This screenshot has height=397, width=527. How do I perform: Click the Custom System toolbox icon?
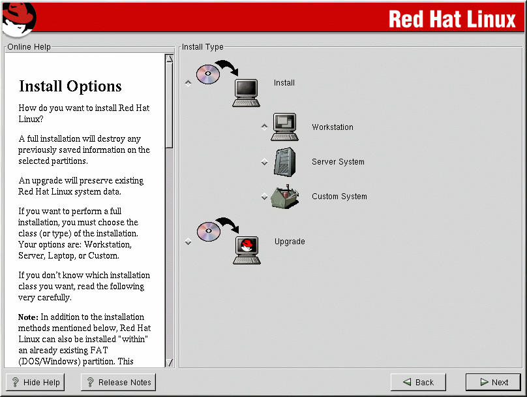284,196
